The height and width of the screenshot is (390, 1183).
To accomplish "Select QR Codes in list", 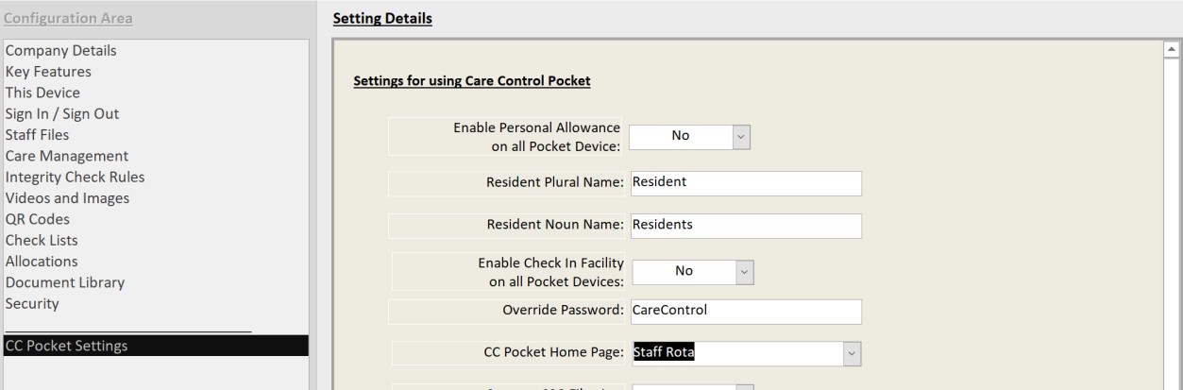I will tap(38, 219).
